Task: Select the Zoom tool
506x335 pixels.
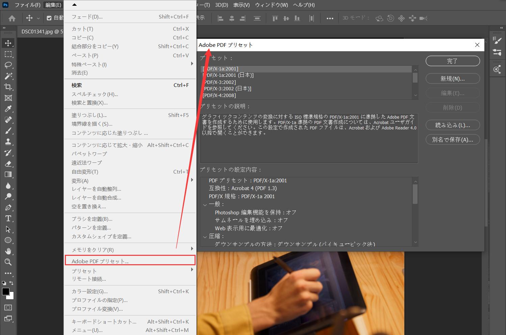Action: click(8, 262)
